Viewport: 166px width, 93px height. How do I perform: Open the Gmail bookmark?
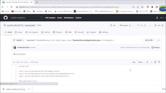pyautogui.click(x=5, y=11)
